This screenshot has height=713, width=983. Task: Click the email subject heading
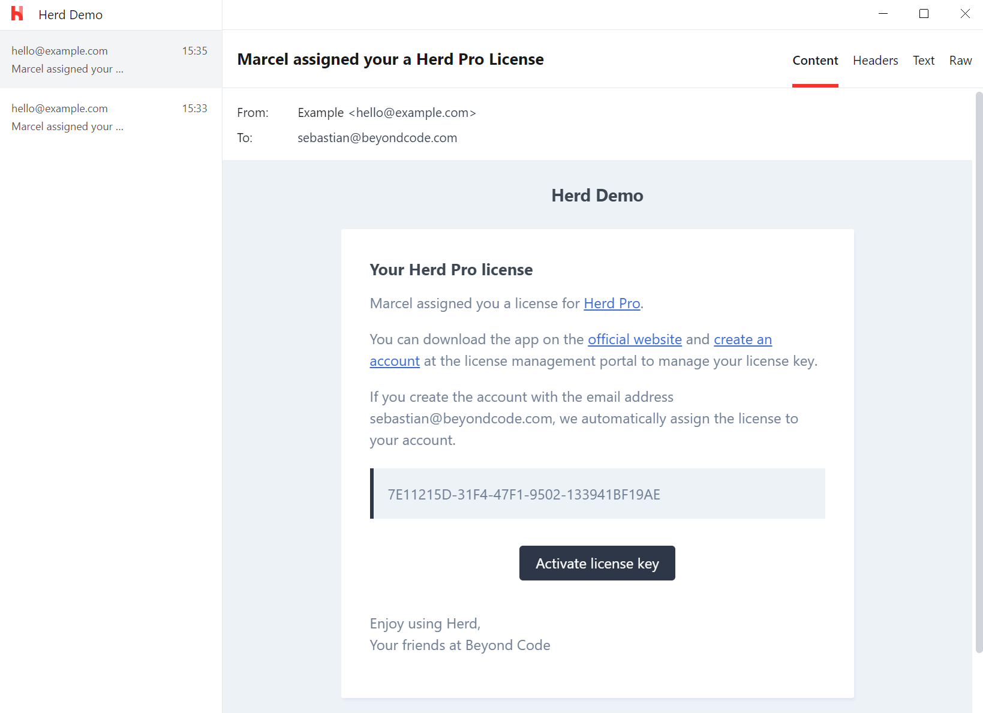pos(390,59)
